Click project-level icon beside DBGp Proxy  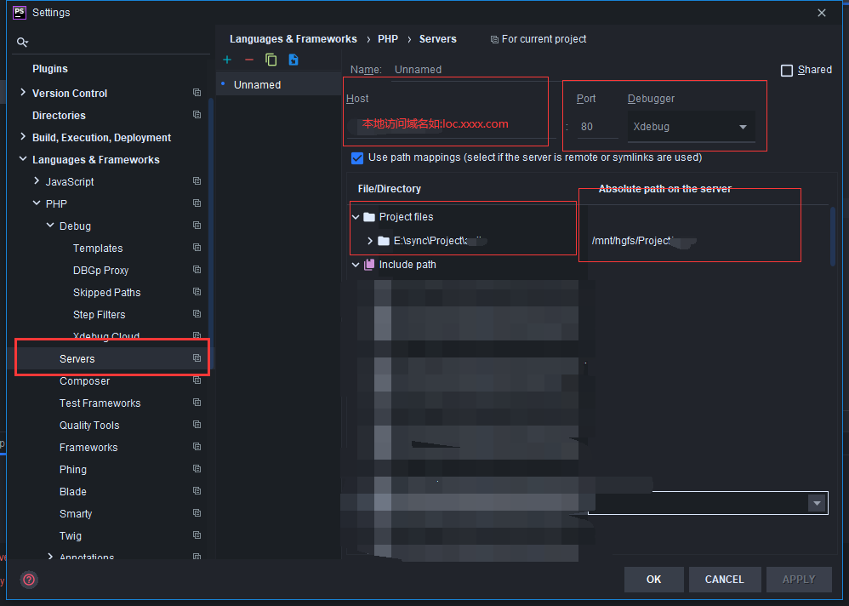click(197, 270)
